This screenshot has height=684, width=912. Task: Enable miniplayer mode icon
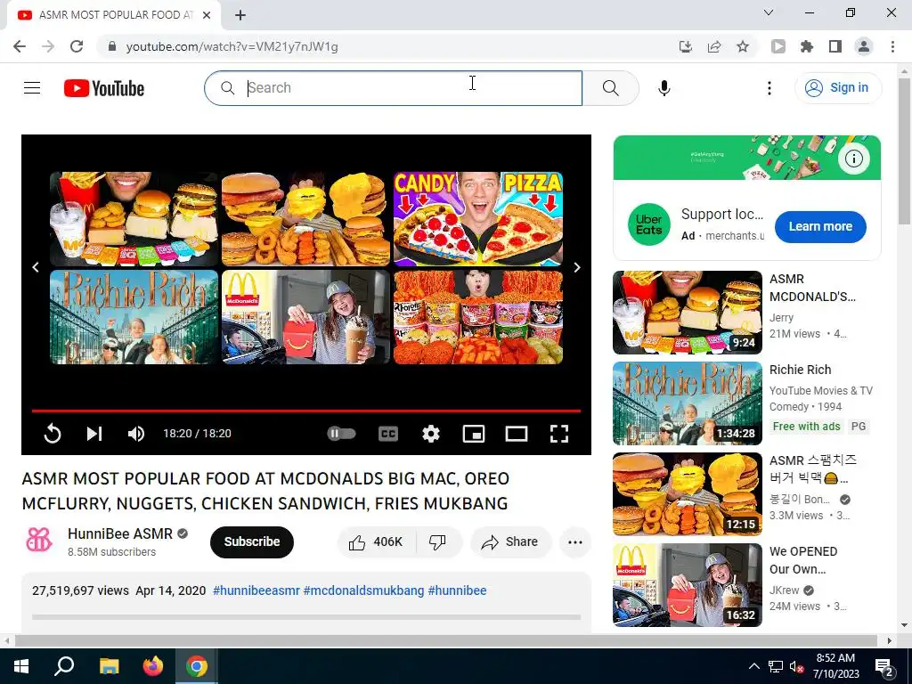coord(474,434)
